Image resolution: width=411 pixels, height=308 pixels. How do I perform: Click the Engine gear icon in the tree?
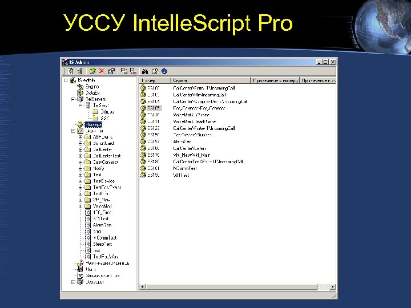point(80,87)
